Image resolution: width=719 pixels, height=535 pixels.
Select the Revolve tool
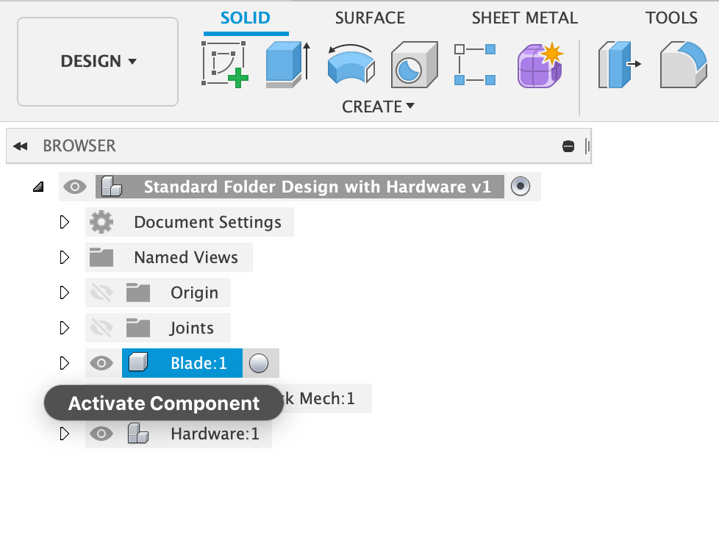pos(351,65)
